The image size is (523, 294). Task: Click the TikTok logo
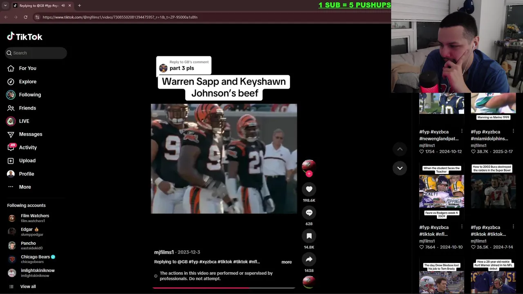(25, 37)
